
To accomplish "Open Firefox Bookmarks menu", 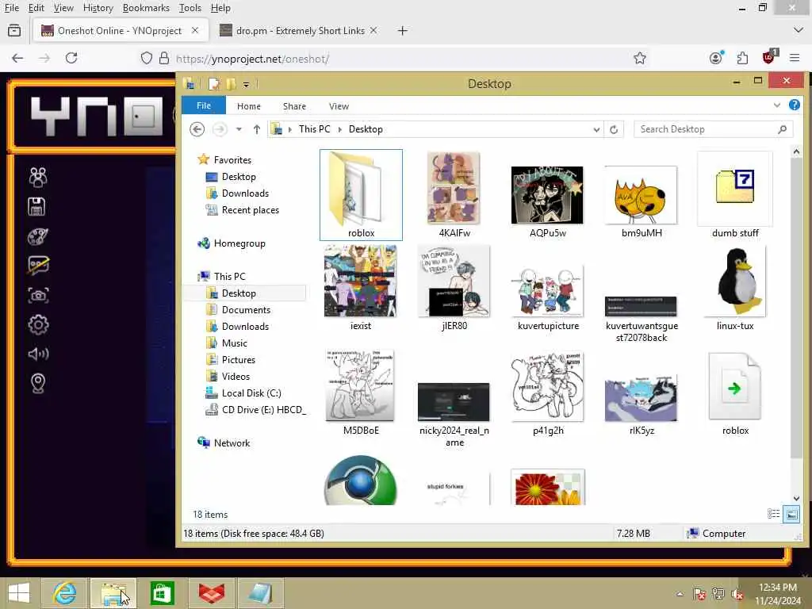I will coord(146,8).
